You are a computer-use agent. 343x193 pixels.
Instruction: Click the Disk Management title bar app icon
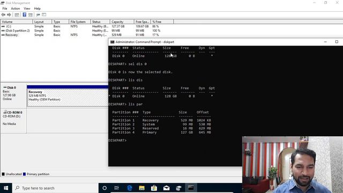tap(2, 3)
